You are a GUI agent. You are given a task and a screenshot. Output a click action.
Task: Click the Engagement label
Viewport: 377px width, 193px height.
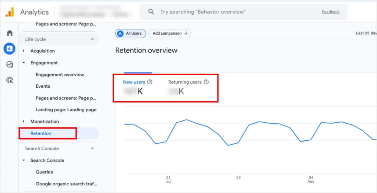(x=44, y=63)
